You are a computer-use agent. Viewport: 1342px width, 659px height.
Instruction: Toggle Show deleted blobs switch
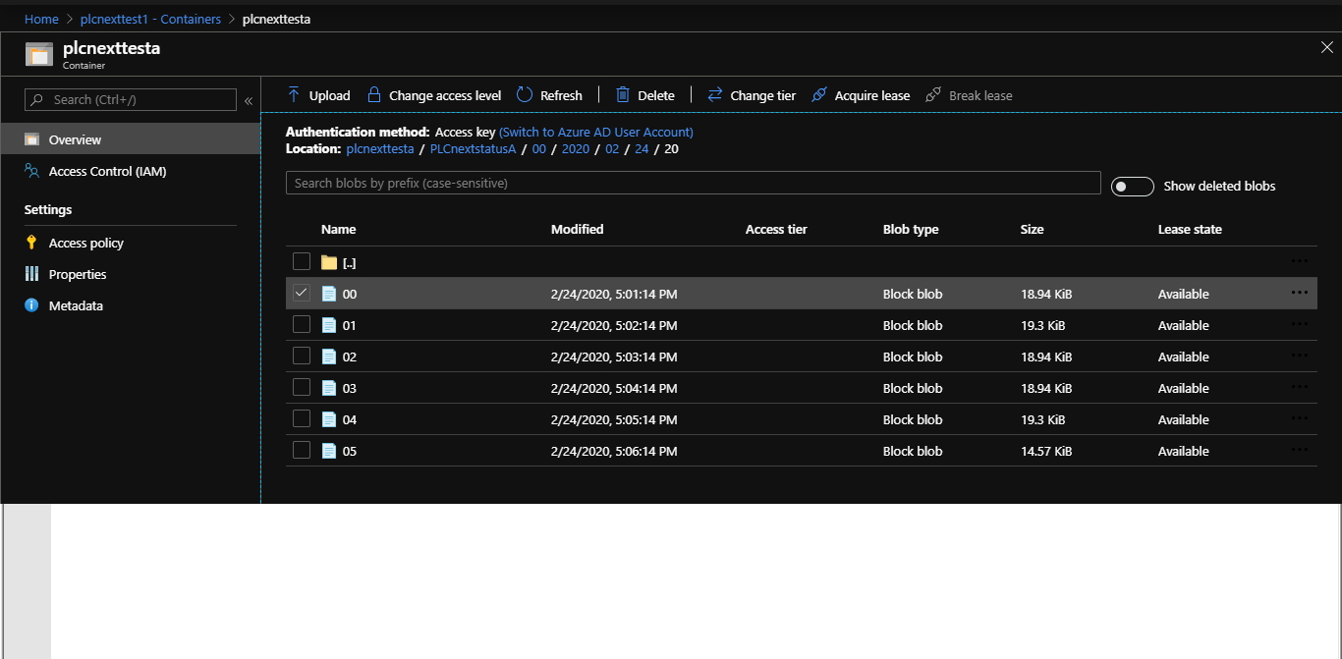(x=1132, y=186)
